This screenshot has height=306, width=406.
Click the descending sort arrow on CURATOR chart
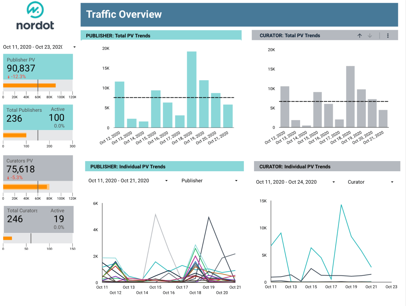click(370, 35)
